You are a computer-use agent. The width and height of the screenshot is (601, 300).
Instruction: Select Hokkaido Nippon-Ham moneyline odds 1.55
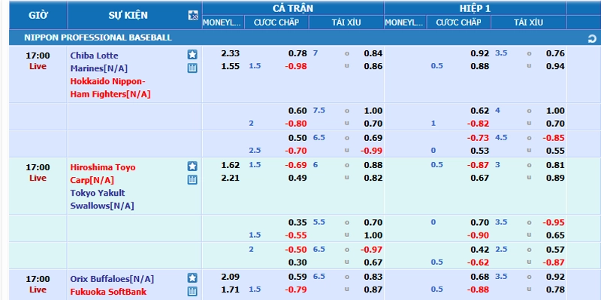[231, 66]
